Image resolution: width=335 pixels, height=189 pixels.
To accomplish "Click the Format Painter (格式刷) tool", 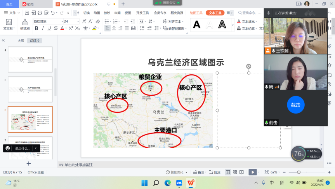I will [25, 24].
